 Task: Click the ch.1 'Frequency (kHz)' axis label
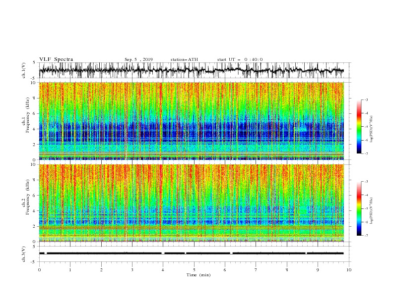(x=28, y=114)
